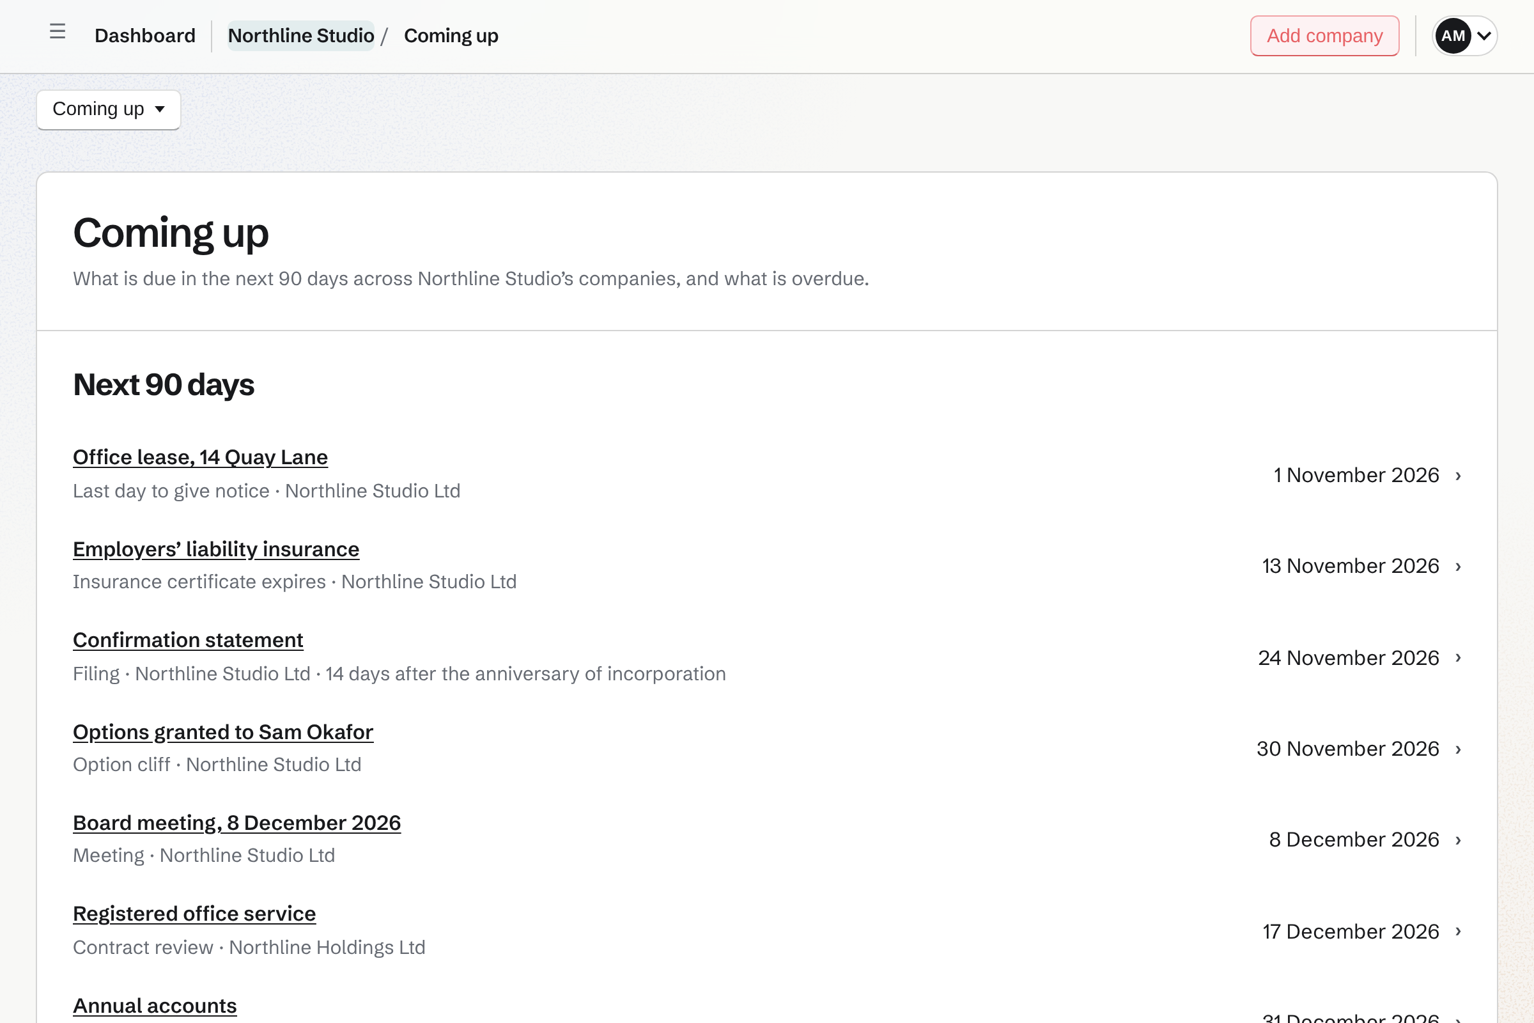The height and width of the screenshot is (1023, 1534).
Task: Open Options granted to Sam Okafor
Action: tap(223, 732)
